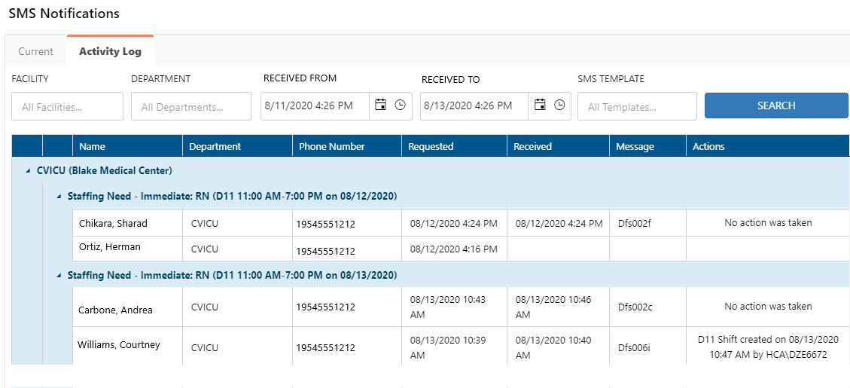The width and height of the screenshot is (850, 388).
Task: Open the All Departments dropdown
Action: coord(190,107)
